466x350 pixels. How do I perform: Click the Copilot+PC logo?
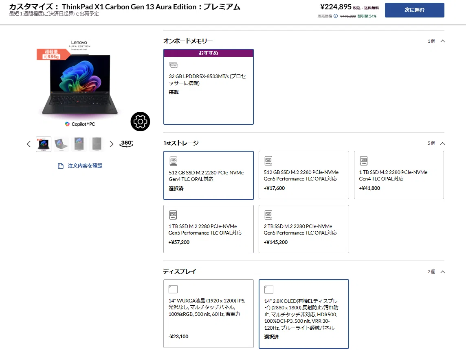tap(80, 124)
